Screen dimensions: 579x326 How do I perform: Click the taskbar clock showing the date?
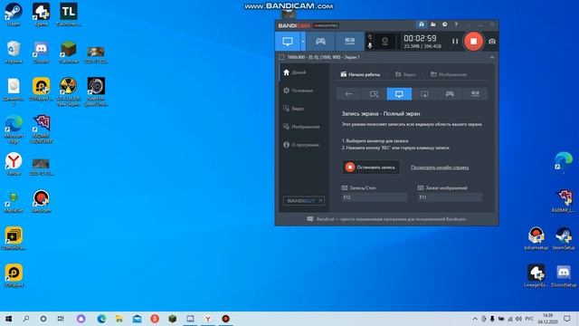click(548, 319)
